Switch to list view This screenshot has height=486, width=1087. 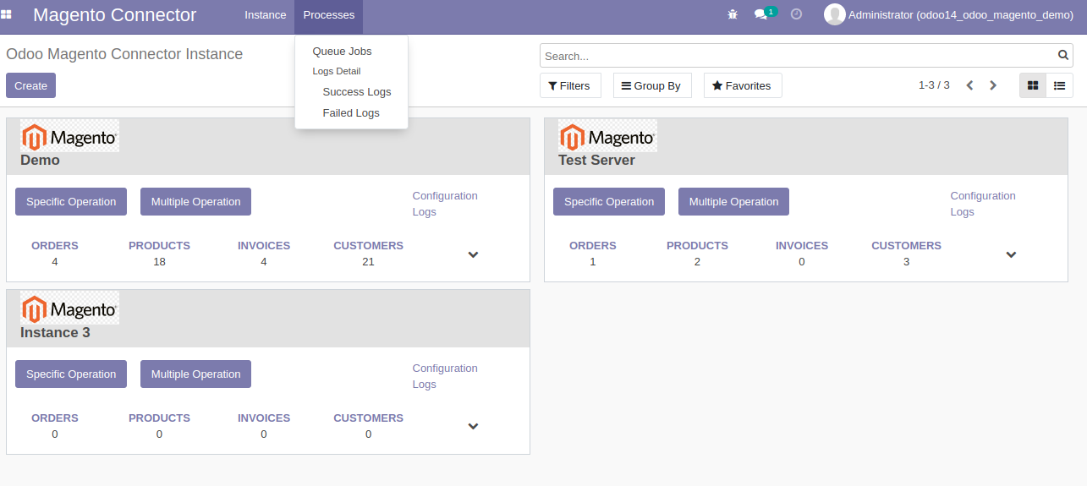click(1059, 85)
